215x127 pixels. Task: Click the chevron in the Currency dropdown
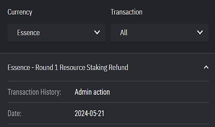97,32
